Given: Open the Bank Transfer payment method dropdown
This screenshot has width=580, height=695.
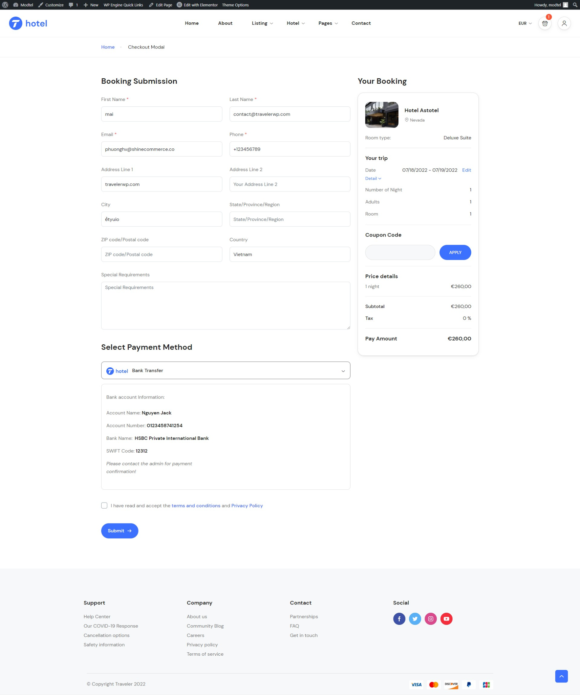Looking at the screenshot, I should (x=225, y=370).
